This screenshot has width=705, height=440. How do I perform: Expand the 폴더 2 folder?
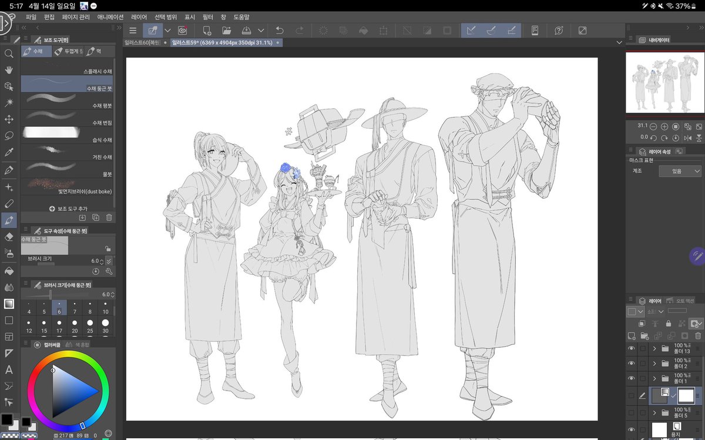(x=654, y=364)
